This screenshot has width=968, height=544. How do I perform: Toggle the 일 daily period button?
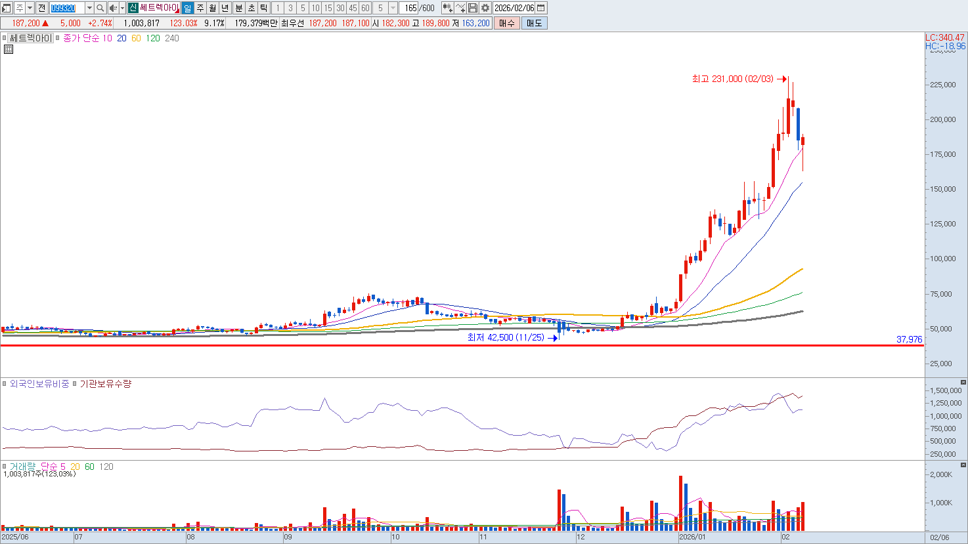pyautogui.click(x=188, y=8)
